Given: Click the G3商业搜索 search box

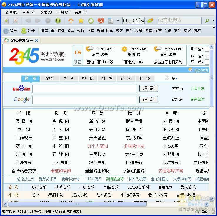Looking at the screenshot, I should click(179, 21).
